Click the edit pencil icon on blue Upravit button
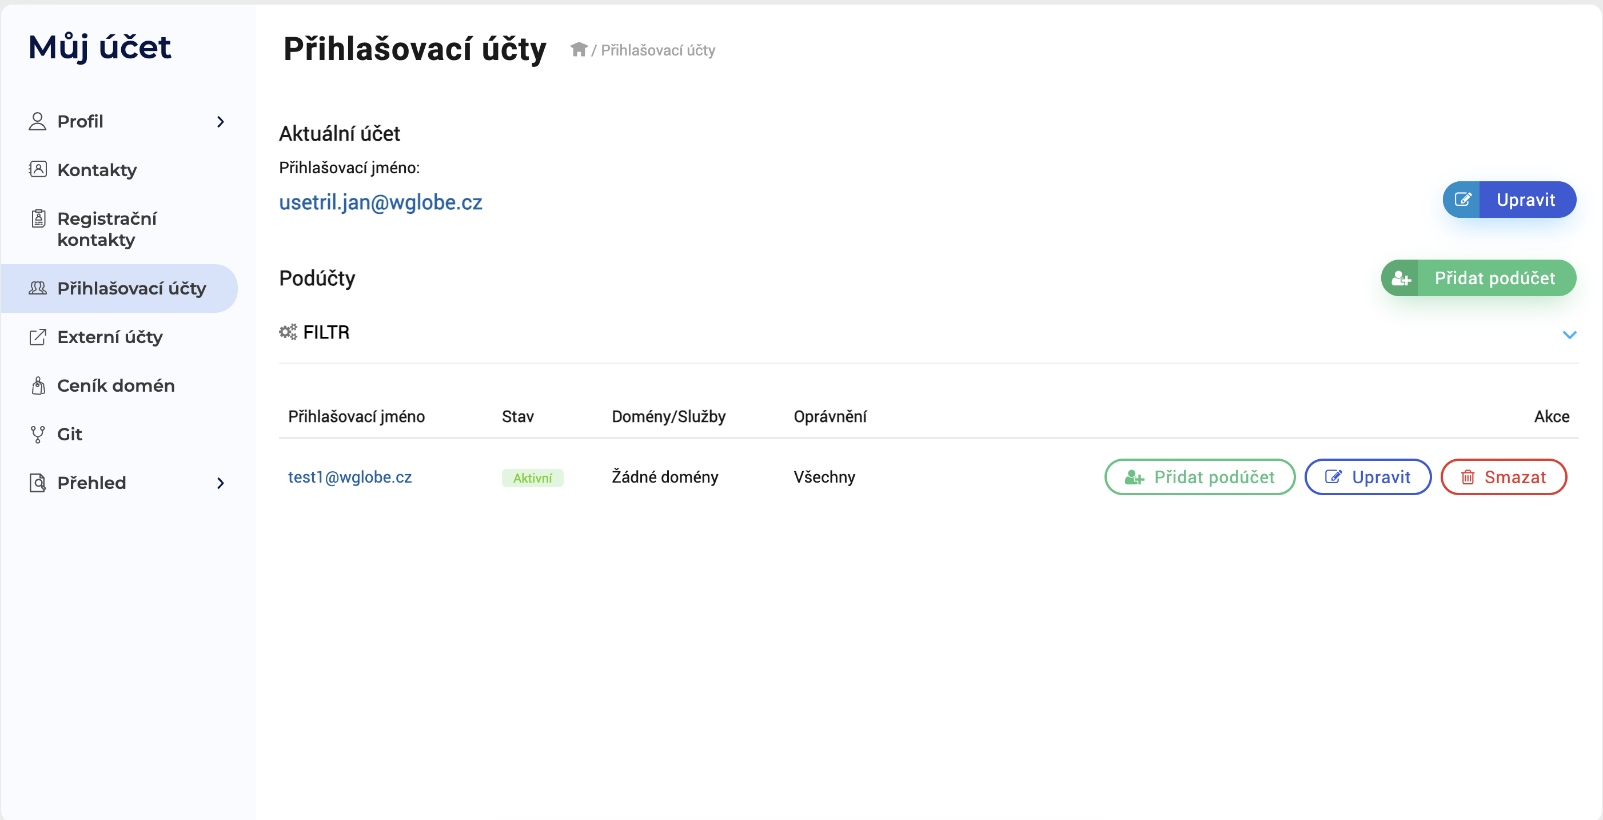This screenshot has height=820, width=1603. click(1462, 199)
